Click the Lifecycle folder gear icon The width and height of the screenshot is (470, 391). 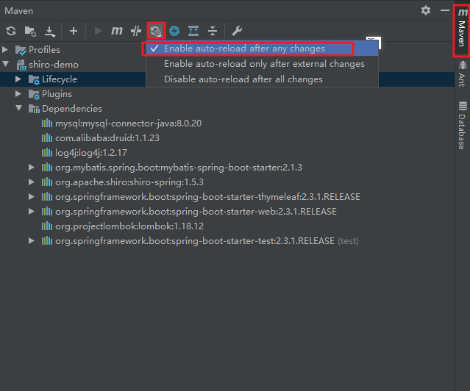tap(34, 79)
